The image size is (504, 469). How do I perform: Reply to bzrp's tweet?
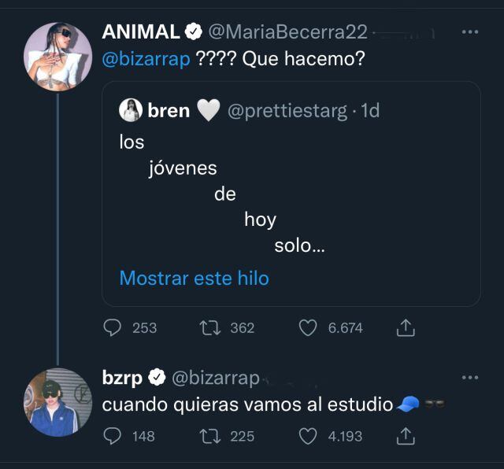pos(112,436)
